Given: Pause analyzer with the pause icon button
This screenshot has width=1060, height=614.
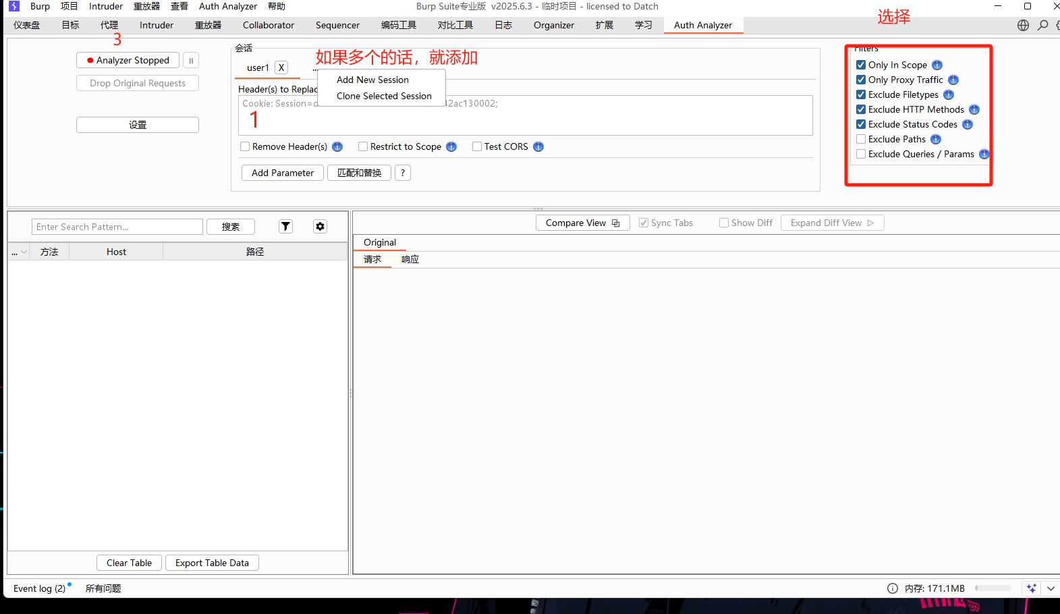Looking at the screenshot, I should pyautogui.click(x=191, y=60).
